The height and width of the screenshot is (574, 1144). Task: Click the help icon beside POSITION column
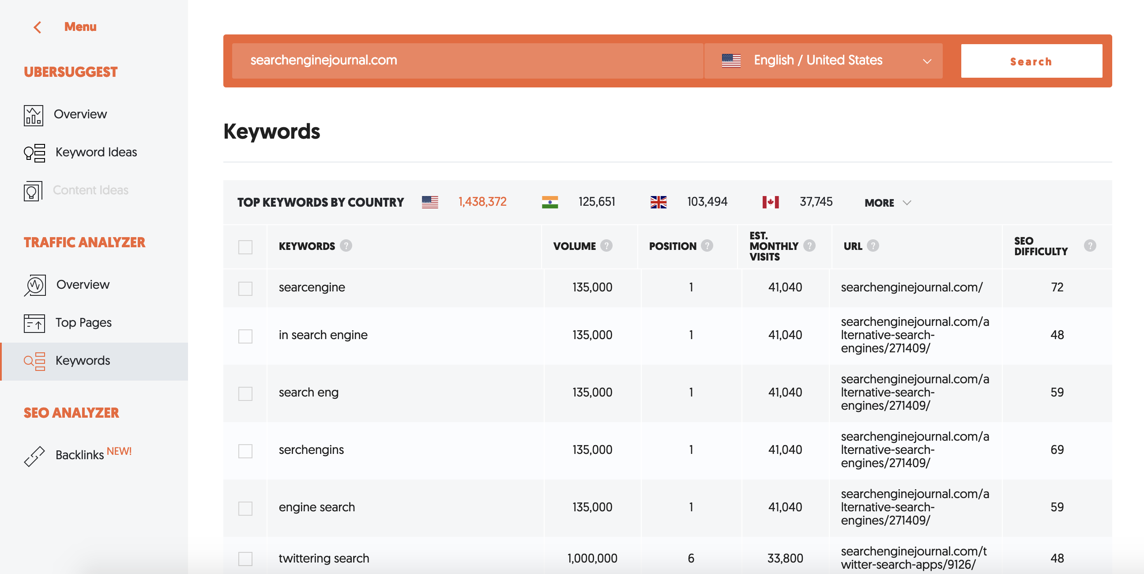(707, 245)
